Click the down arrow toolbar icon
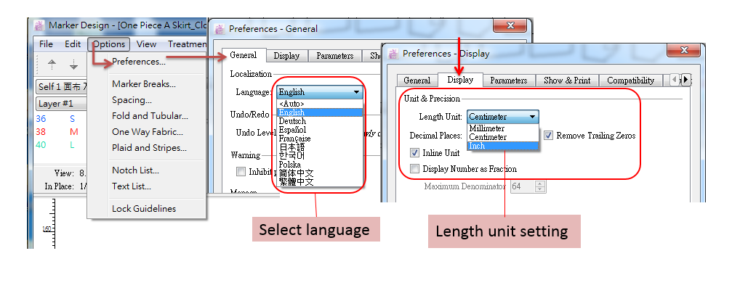Screen dimensions: 732x301 [73, 65]
